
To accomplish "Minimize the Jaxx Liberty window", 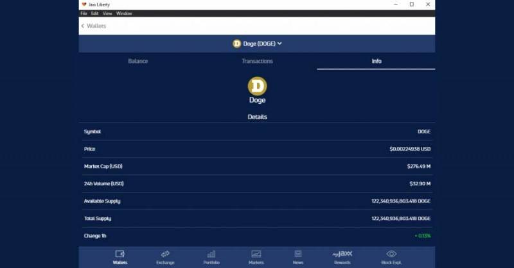I will click(396, 4).
